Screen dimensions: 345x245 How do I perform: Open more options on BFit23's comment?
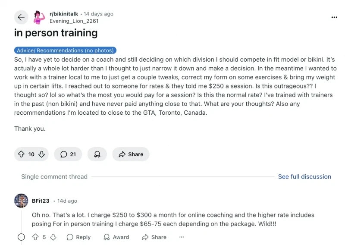(x=182, y=237)
